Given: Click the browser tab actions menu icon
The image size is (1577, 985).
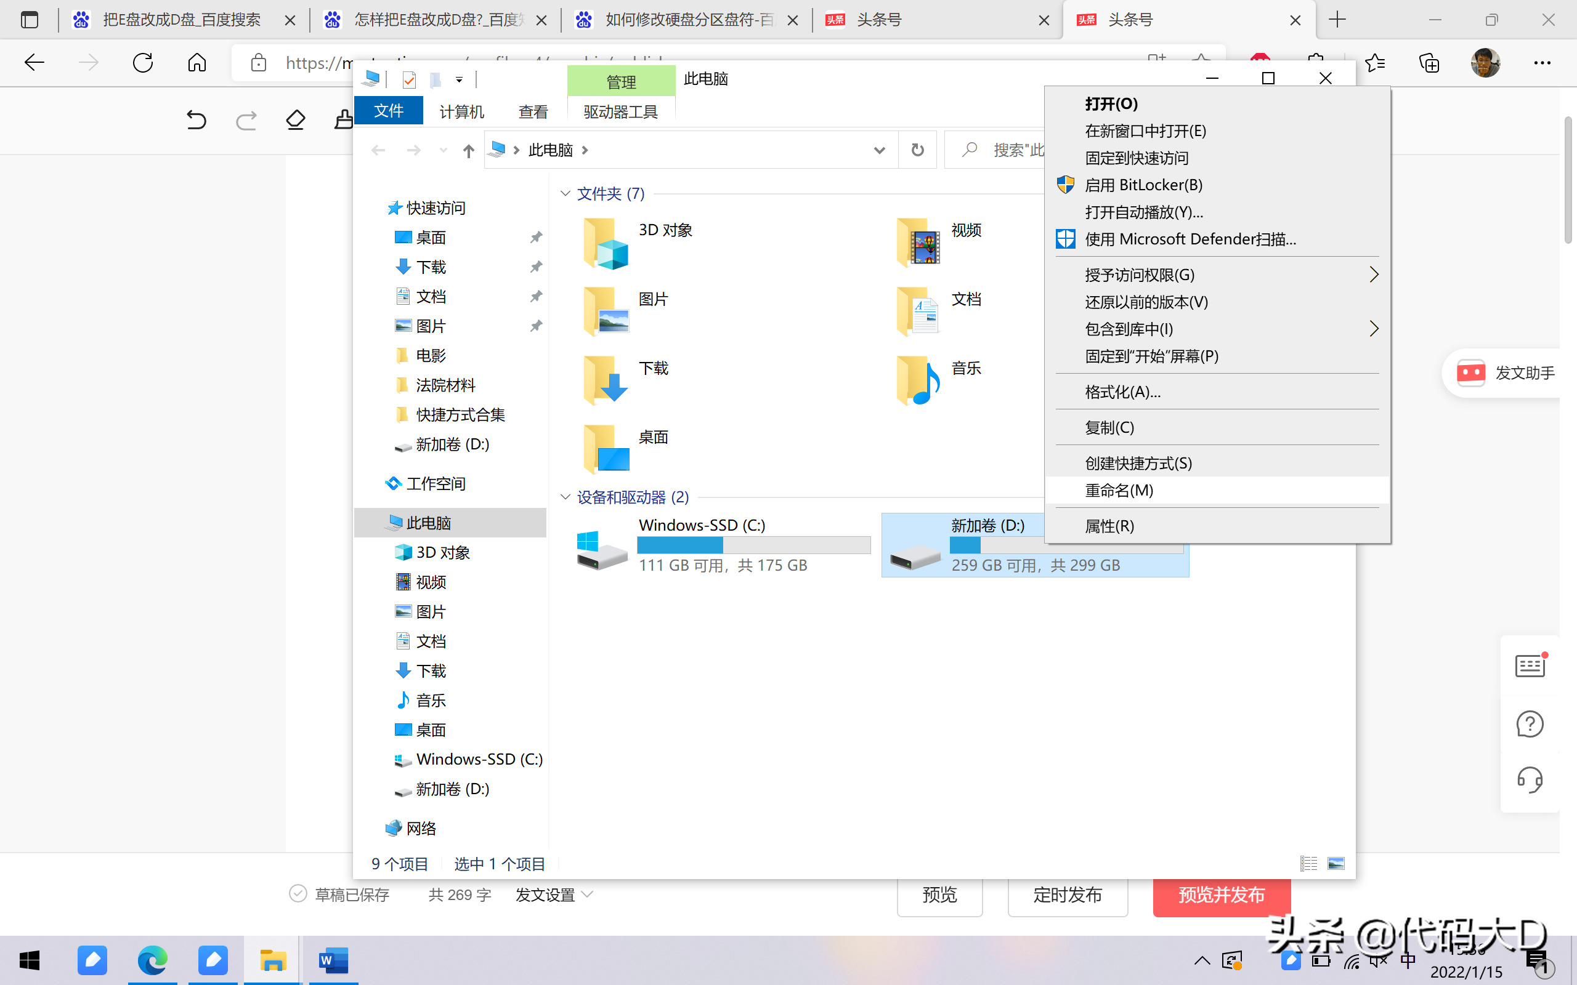Looking at the screenshot, I should click(x=30, y=20).
